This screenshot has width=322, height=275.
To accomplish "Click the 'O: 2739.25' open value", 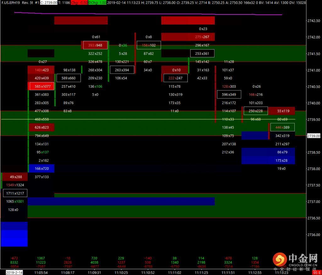I will click(186, 3).
